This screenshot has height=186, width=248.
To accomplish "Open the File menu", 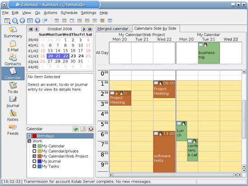I will click(x=5, y=13).
